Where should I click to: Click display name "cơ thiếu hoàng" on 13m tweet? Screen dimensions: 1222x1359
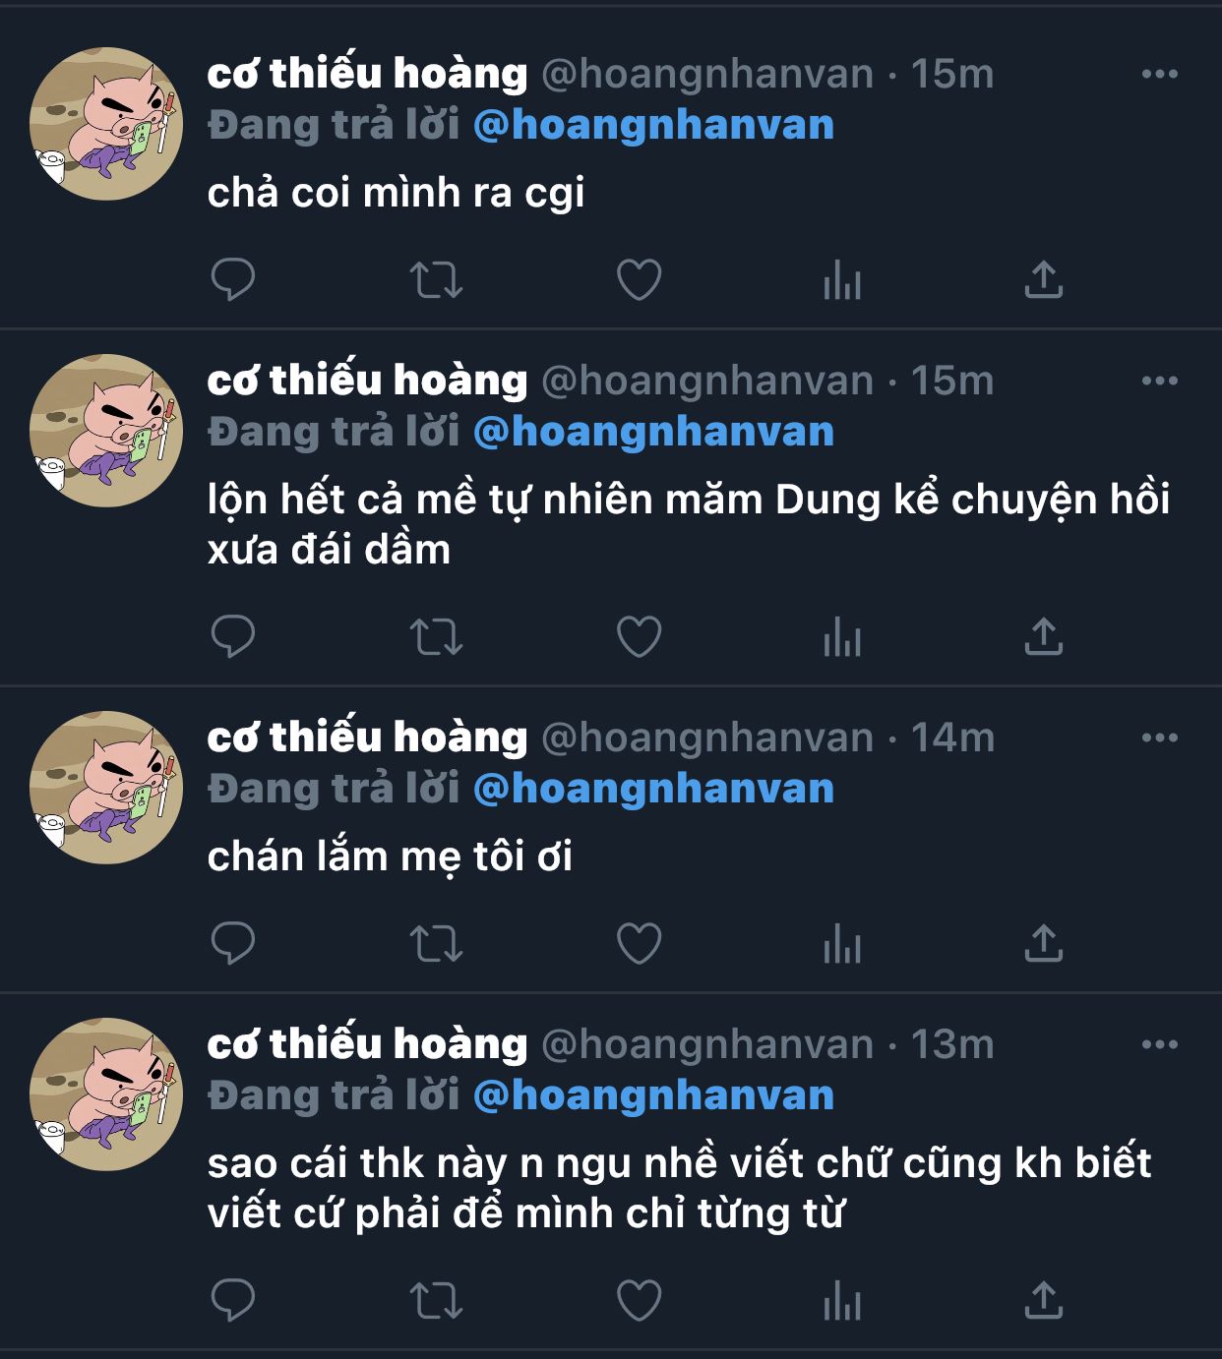[x=367, y=1044]
